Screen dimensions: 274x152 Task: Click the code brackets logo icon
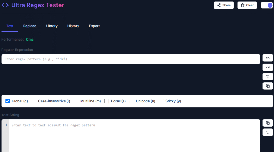point(5,5)
